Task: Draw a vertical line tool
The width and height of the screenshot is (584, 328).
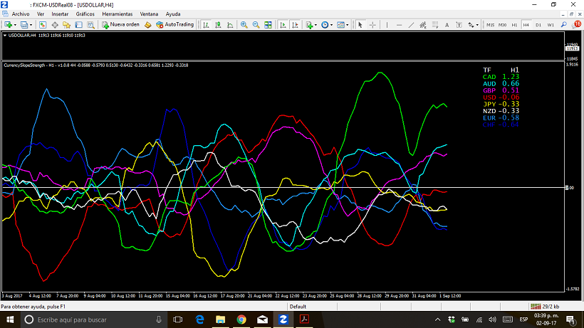Action: pyautogui.click(x=385, y=25)
